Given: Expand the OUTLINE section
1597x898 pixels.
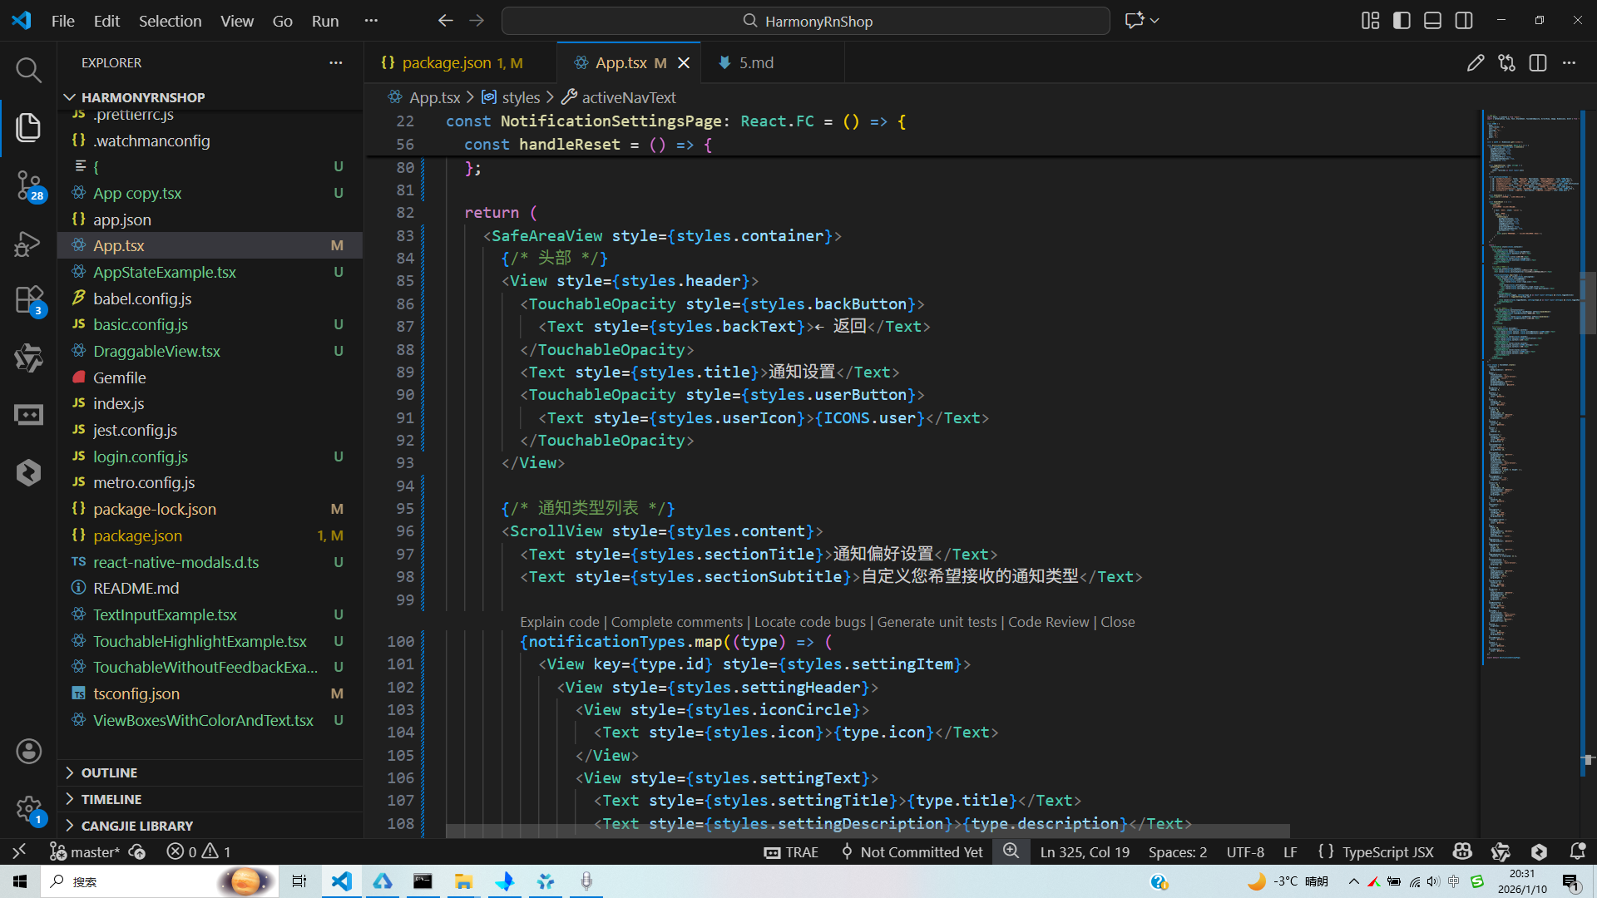Looking at the screenshot, I should point(109,772).
